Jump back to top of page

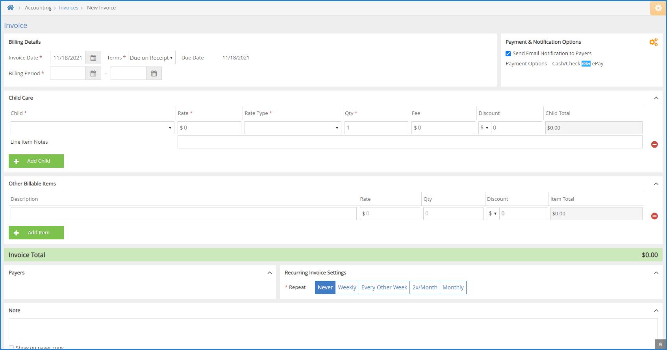(660, 344)
